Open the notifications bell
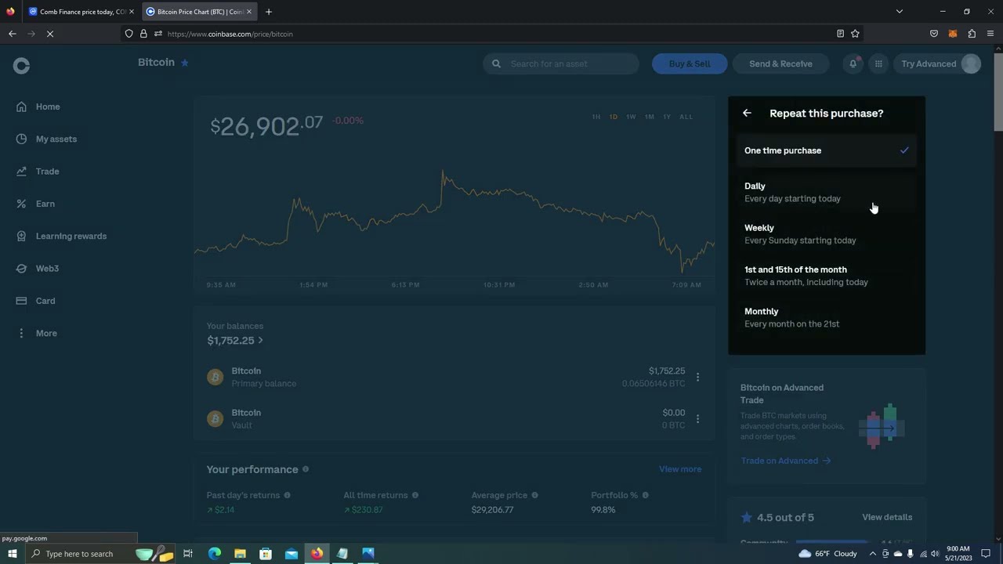Viewport: 1003px width, 564px height. (853, 63)
